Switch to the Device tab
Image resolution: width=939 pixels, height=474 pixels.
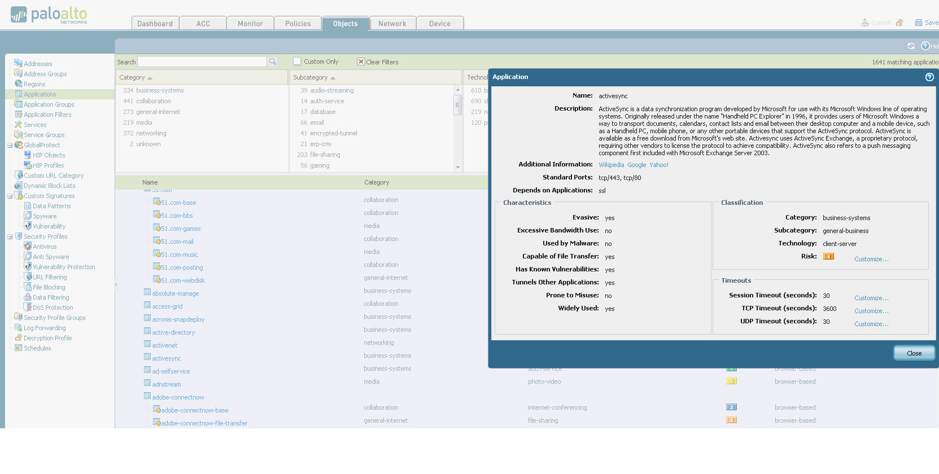440,23
